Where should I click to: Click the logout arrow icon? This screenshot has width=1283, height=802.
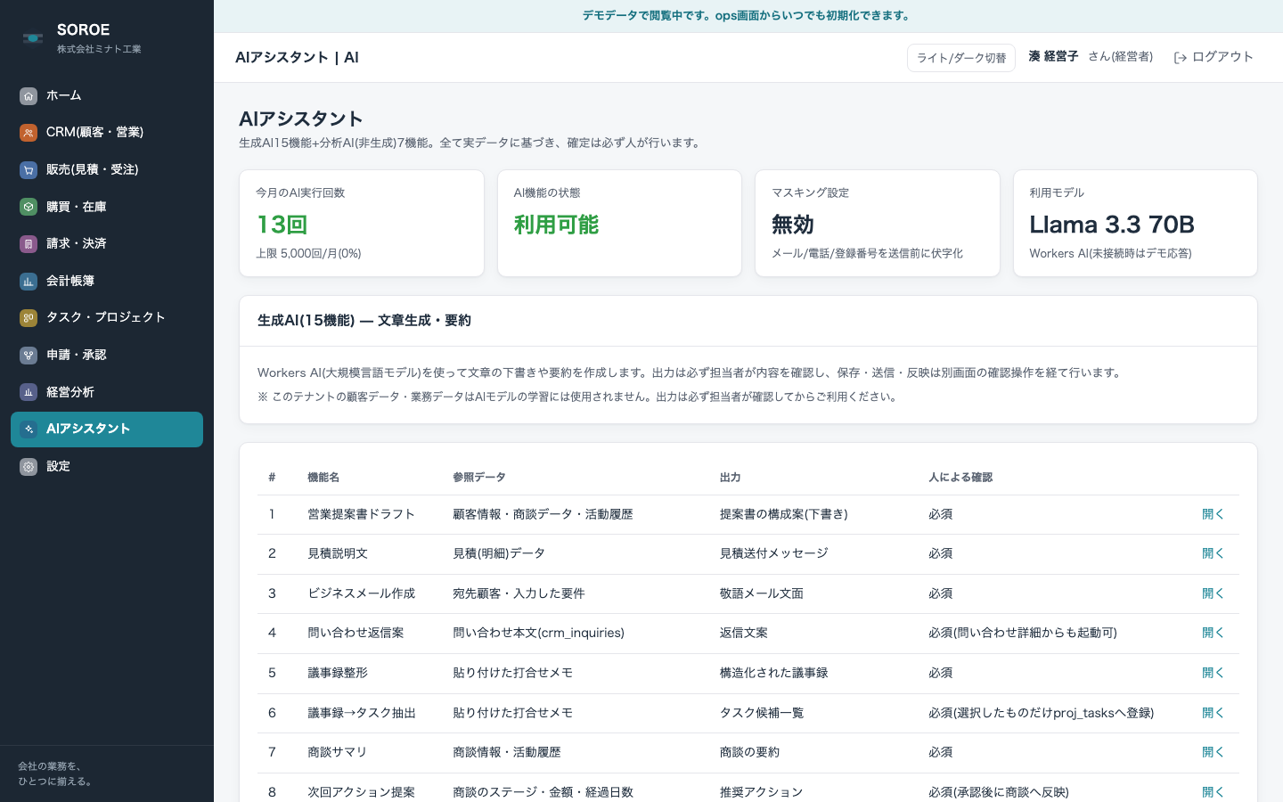coord(1181,58)
